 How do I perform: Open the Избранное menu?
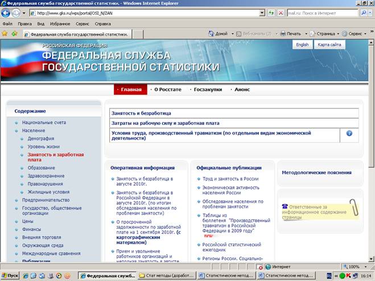pyautogui.click(x=61, y=24)
